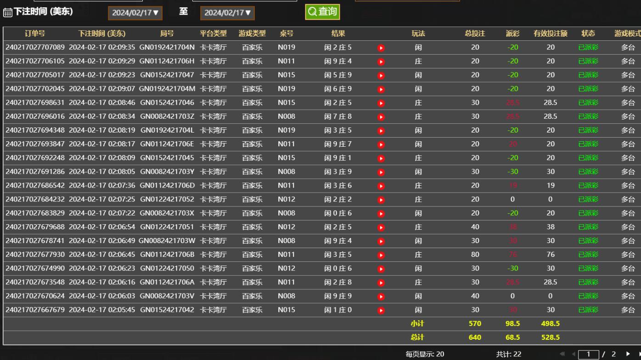Play replay for last row GN01524217042
Viewport: 641px width, 360px height.
coord(381,310)
